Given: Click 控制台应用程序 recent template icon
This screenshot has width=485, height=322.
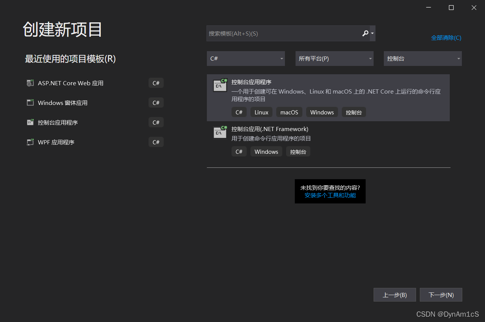Looking at the screenshot, I should click(x=30, y=122).
